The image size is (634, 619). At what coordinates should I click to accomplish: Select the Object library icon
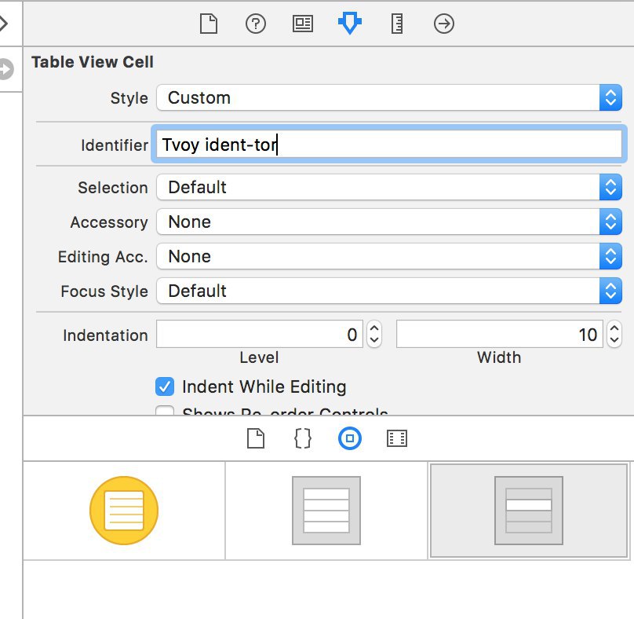coord(350,438)
